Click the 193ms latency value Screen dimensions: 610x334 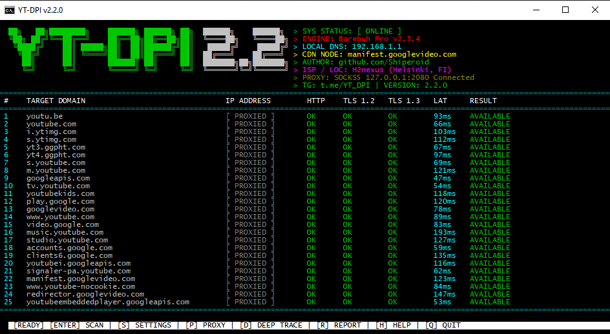(x=445, y=233)
